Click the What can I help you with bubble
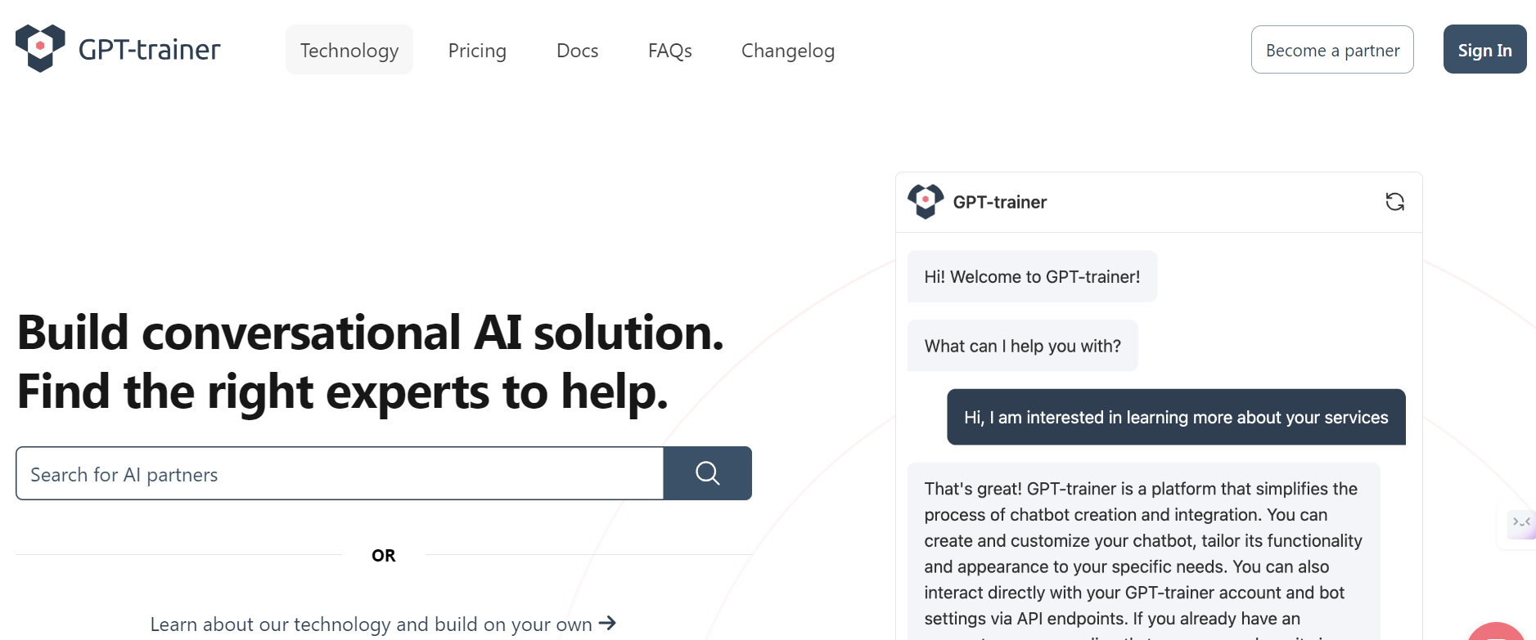Screen dimensions: 1536x640 [x=1022, y=345]
